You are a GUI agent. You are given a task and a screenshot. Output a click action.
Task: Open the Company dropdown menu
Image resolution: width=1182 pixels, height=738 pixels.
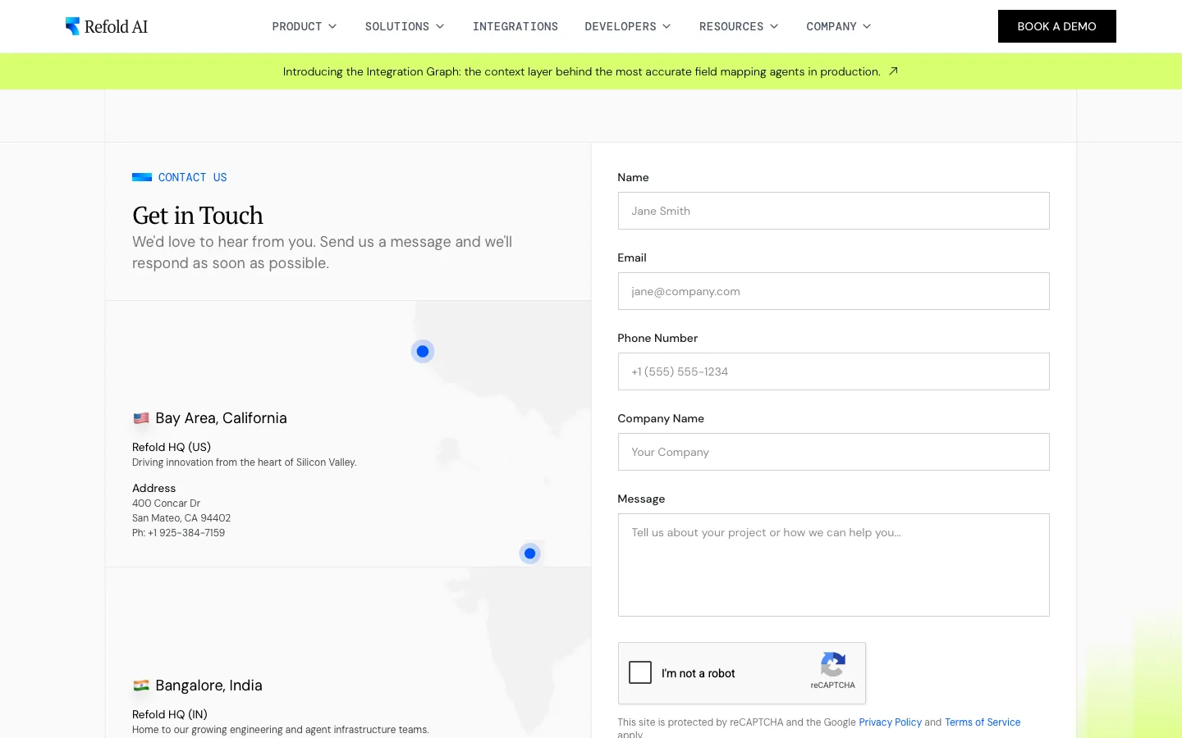839,26
